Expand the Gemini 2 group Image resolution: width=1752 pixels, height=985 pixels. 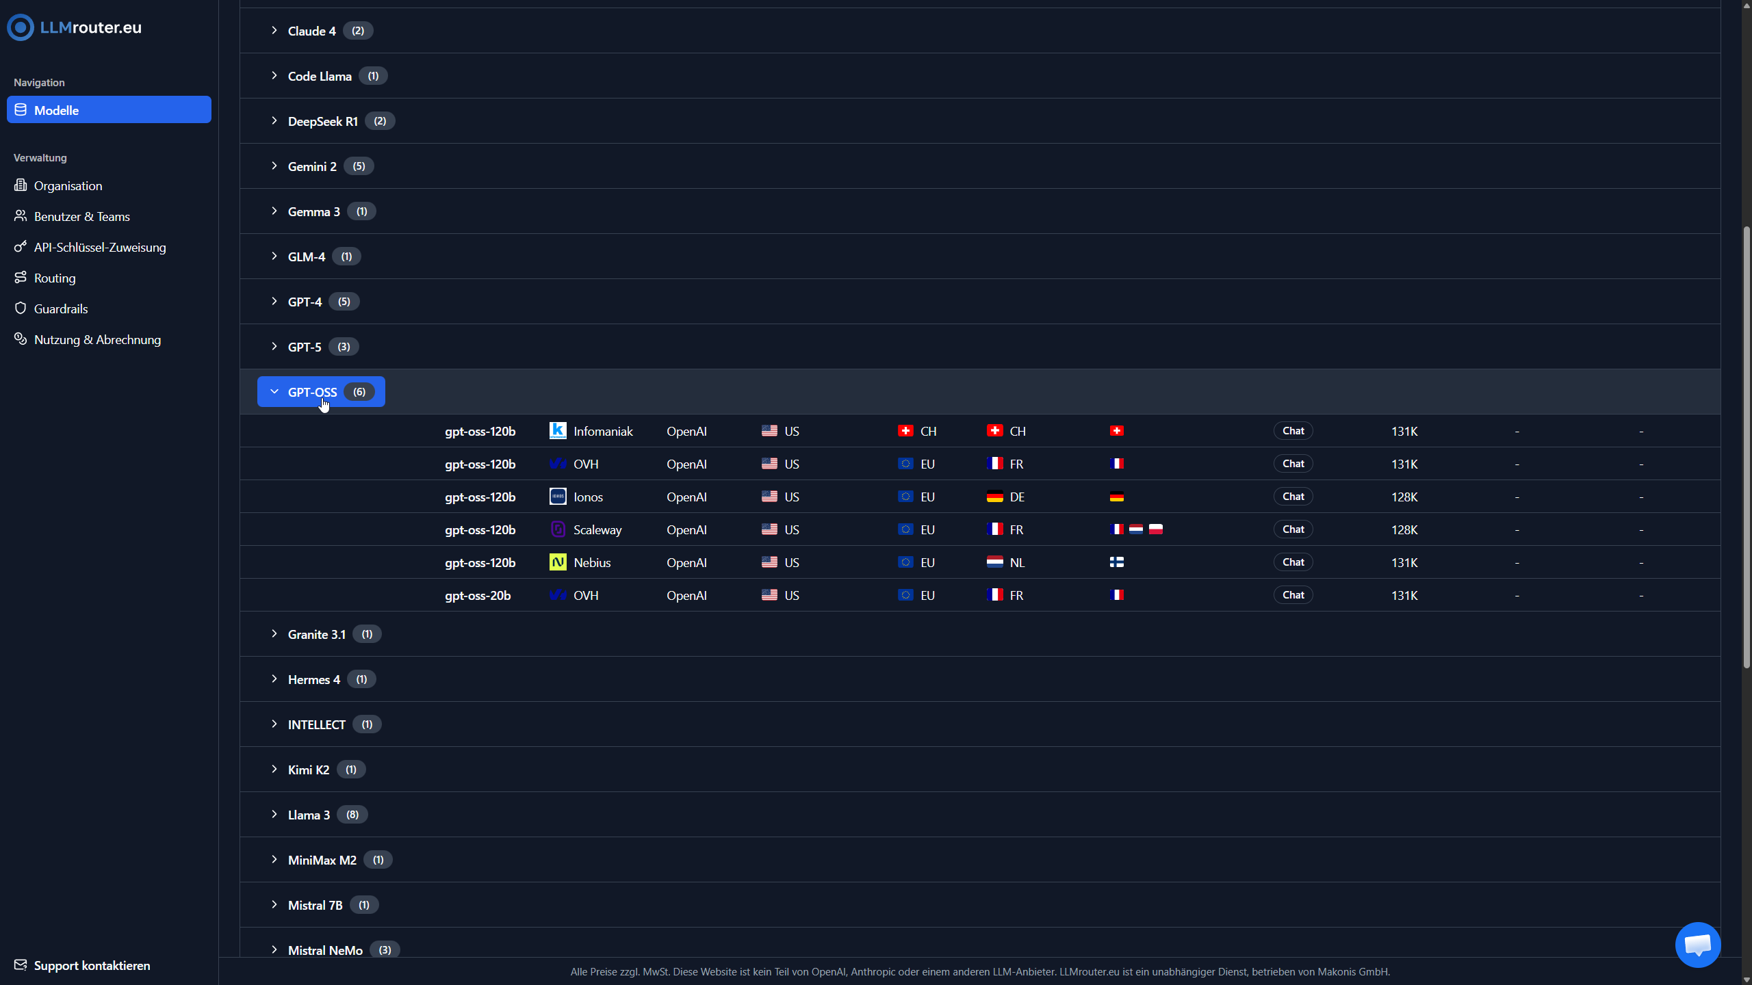click(x=312, y=166)
